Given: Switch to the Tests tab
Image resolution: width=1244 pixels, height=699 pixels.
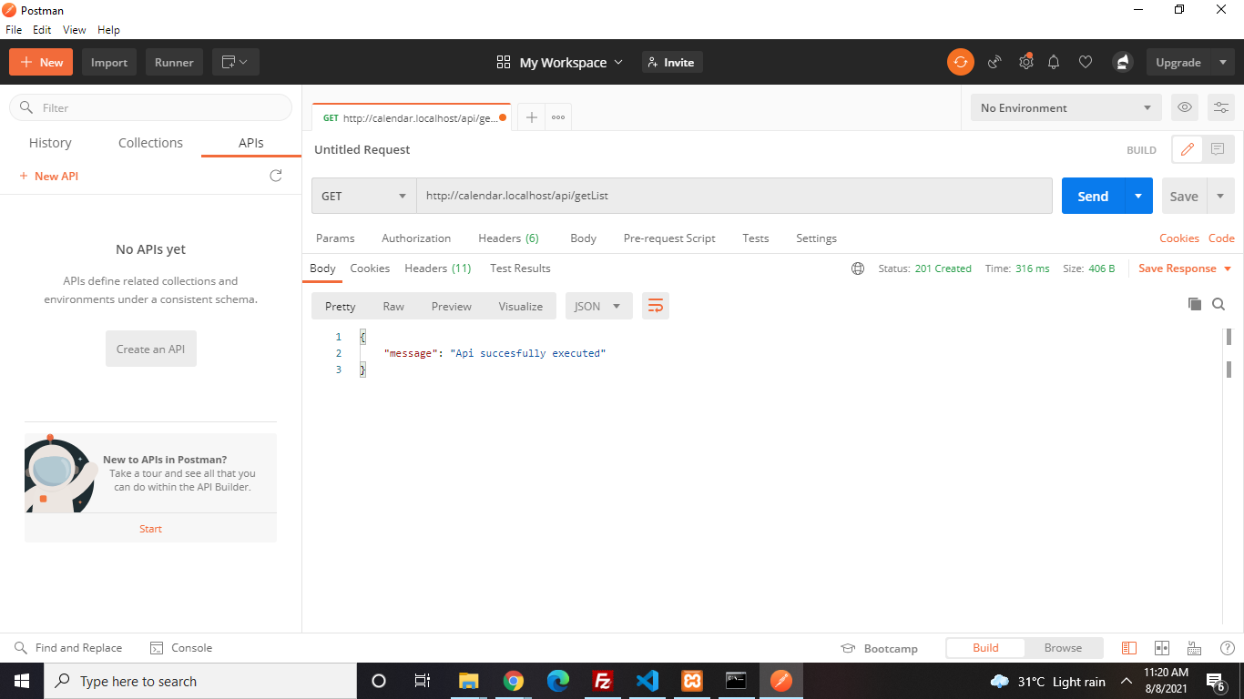Looking at the screenshot, I should pyautogui.click(x=755, y=238).
